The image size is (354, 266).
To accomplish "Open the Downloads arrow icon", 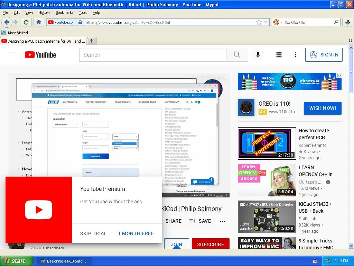I will [348, 22].
